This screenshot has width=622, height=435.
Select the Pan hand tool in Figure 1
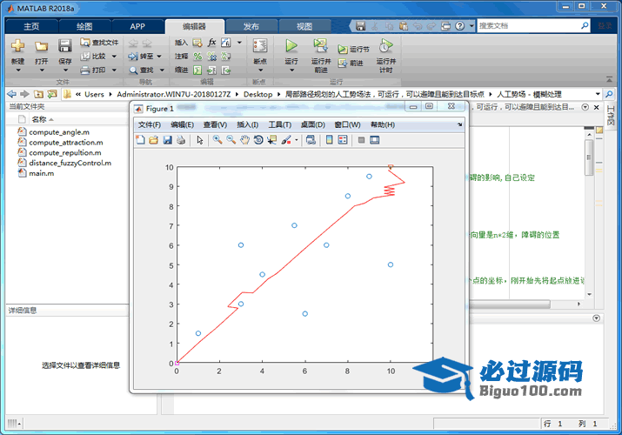pyautogui.click(x=244, y=140)
